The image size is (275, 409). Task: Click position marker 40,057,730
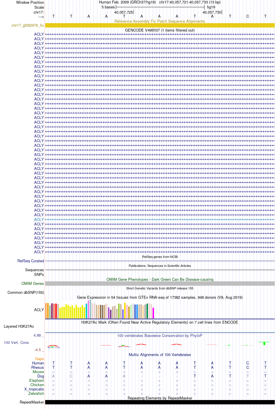point(212,12)
